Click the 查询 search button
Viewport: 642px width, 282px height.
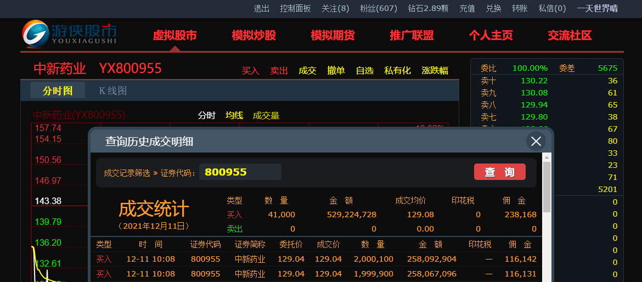[x=499, y=172]
